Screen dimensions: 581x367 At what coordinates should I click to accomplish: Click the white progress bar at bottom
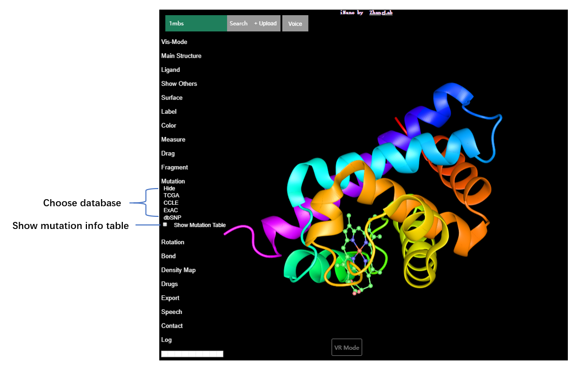[192, 354]
